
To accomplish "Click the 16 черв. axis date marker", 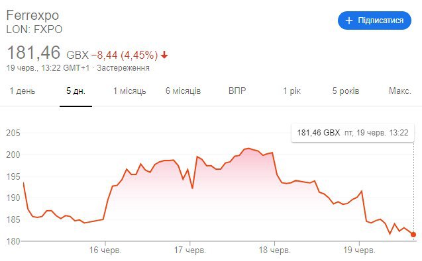I will click(105, 250).
